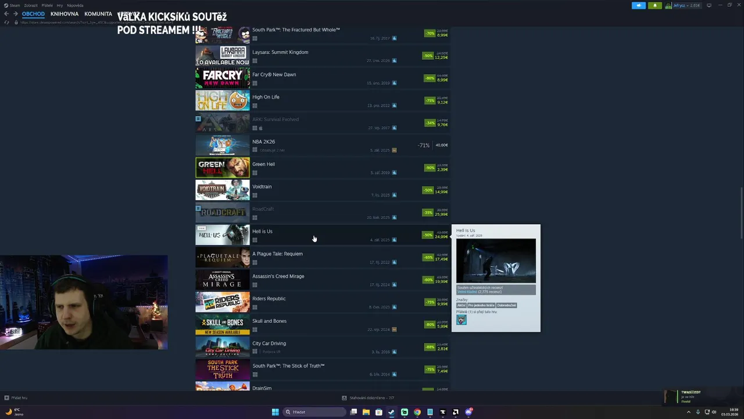The height and width of the screenshot is (419, 744).
Task: Click the -90% discount on Green Hell
Action: tap(430, 168)
